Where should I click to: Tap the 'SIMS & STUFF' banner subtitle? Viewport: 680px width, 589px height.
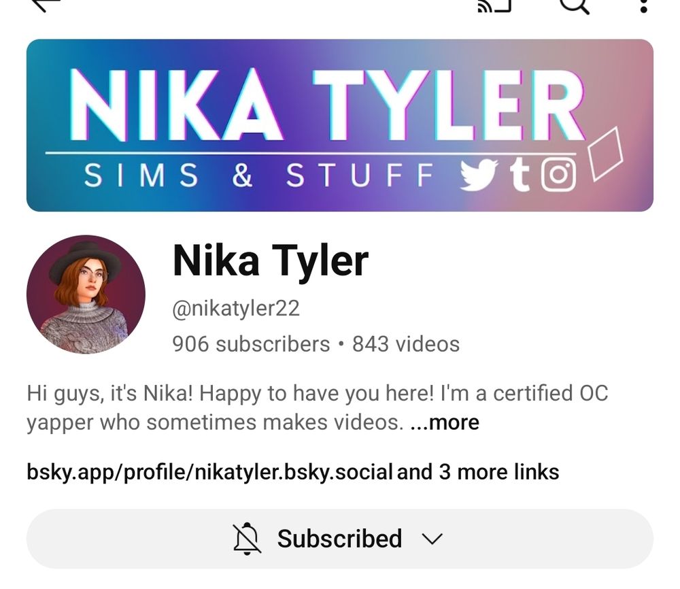coord(259,175)
